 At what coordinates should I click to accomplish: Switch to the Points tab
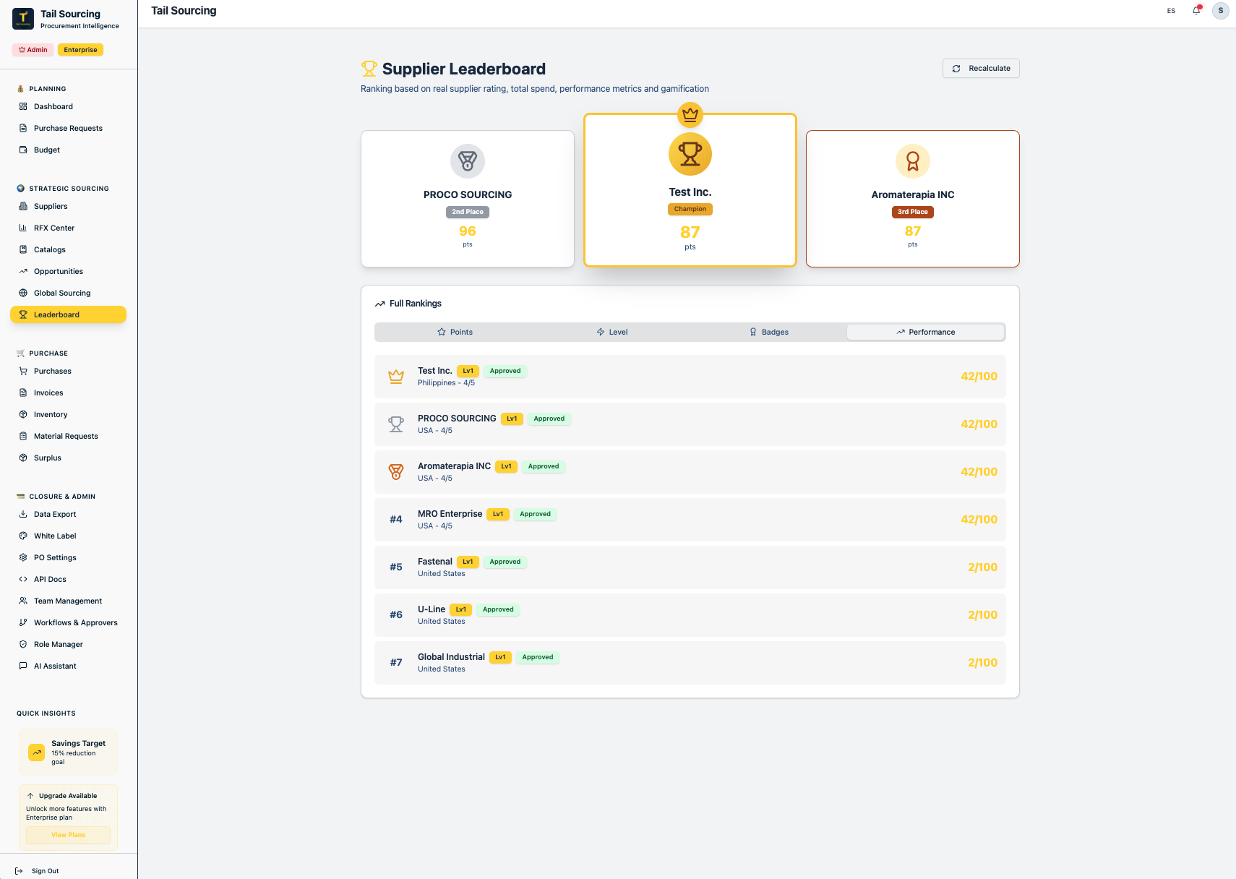pos(455,332)
